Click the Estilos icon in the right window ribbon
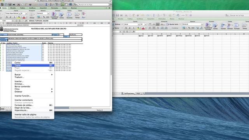This screenshot has height=140, width=249. point(215,26)
